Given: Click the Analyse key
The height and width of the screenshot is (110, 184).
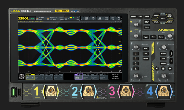Looking at the screenshot, I should 147,17.
